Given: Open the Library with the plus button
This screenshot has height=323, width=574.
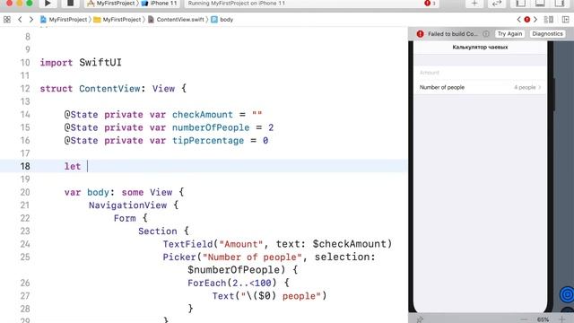Looking at the screenshot, I should tap(474, 4).
